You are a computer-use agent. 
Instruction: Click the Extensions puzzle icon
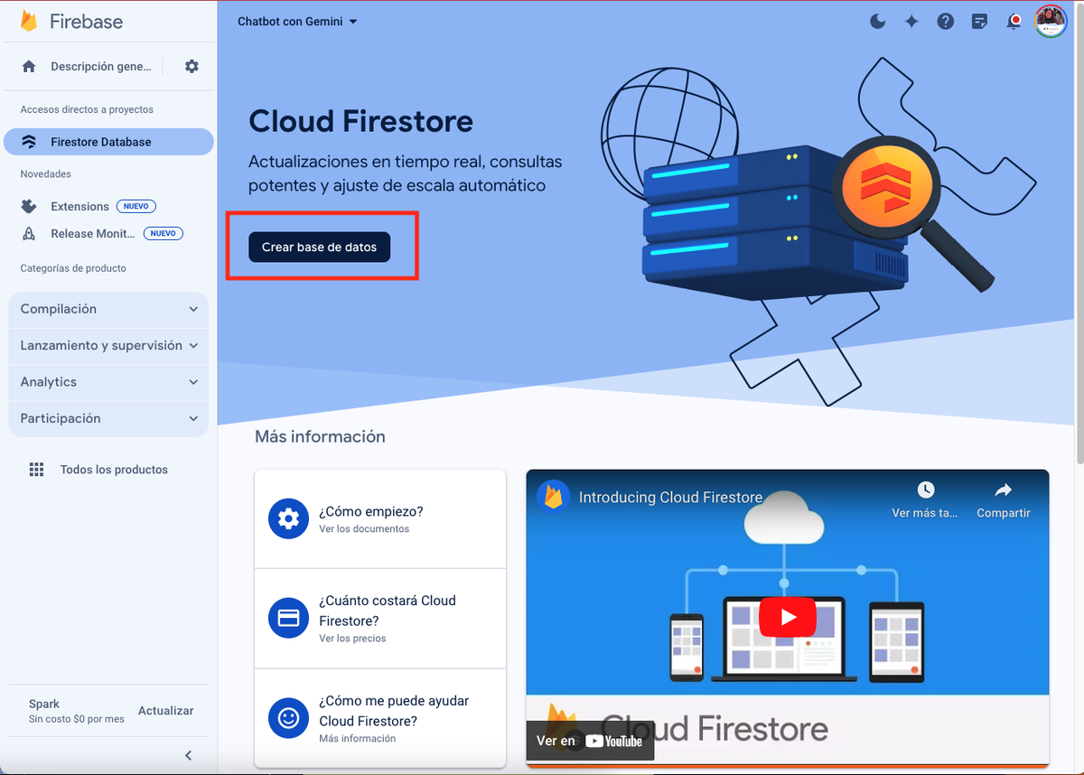29,206
